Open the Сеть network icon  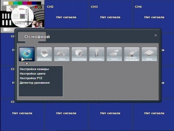114,54
